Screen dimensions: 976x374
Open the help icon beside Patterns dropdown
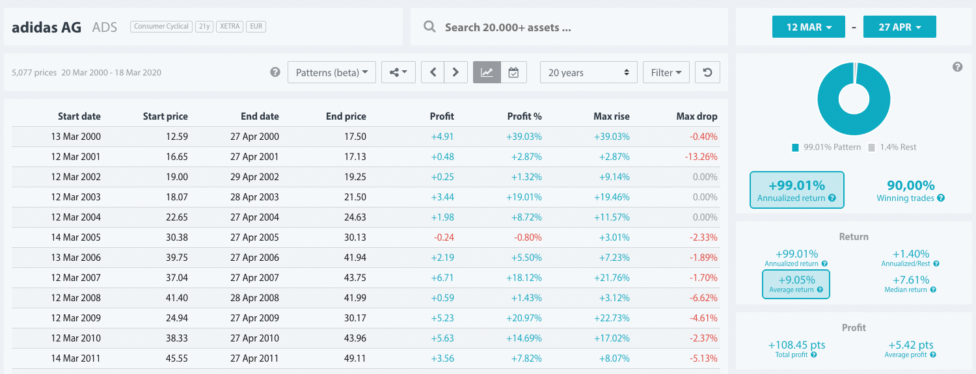pyautogui.click(x=275, y=72)
